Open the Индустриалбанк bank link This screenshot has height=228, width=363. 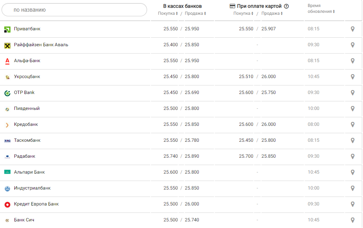click(32, 188)
